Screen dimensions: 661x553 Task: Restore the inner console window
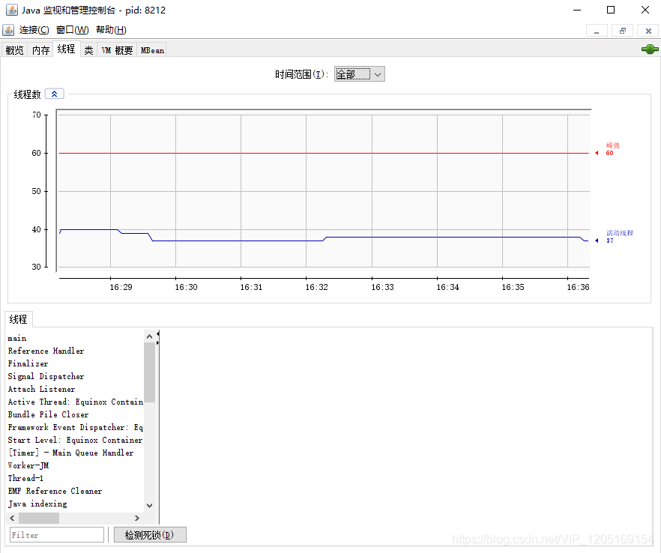623,31
